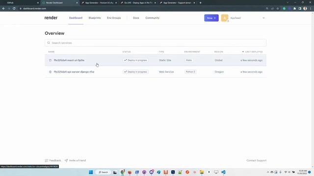Open the notification badge beside the taskbar clock
This screenshot has height=176, width=314.
pos(310,172)
